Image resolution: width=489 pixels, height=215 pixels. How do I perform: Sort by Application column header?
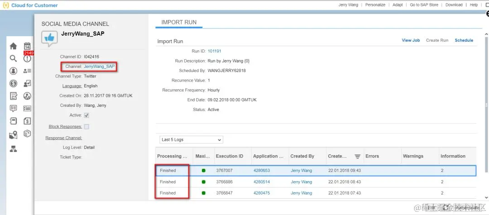tap(270, 156)
